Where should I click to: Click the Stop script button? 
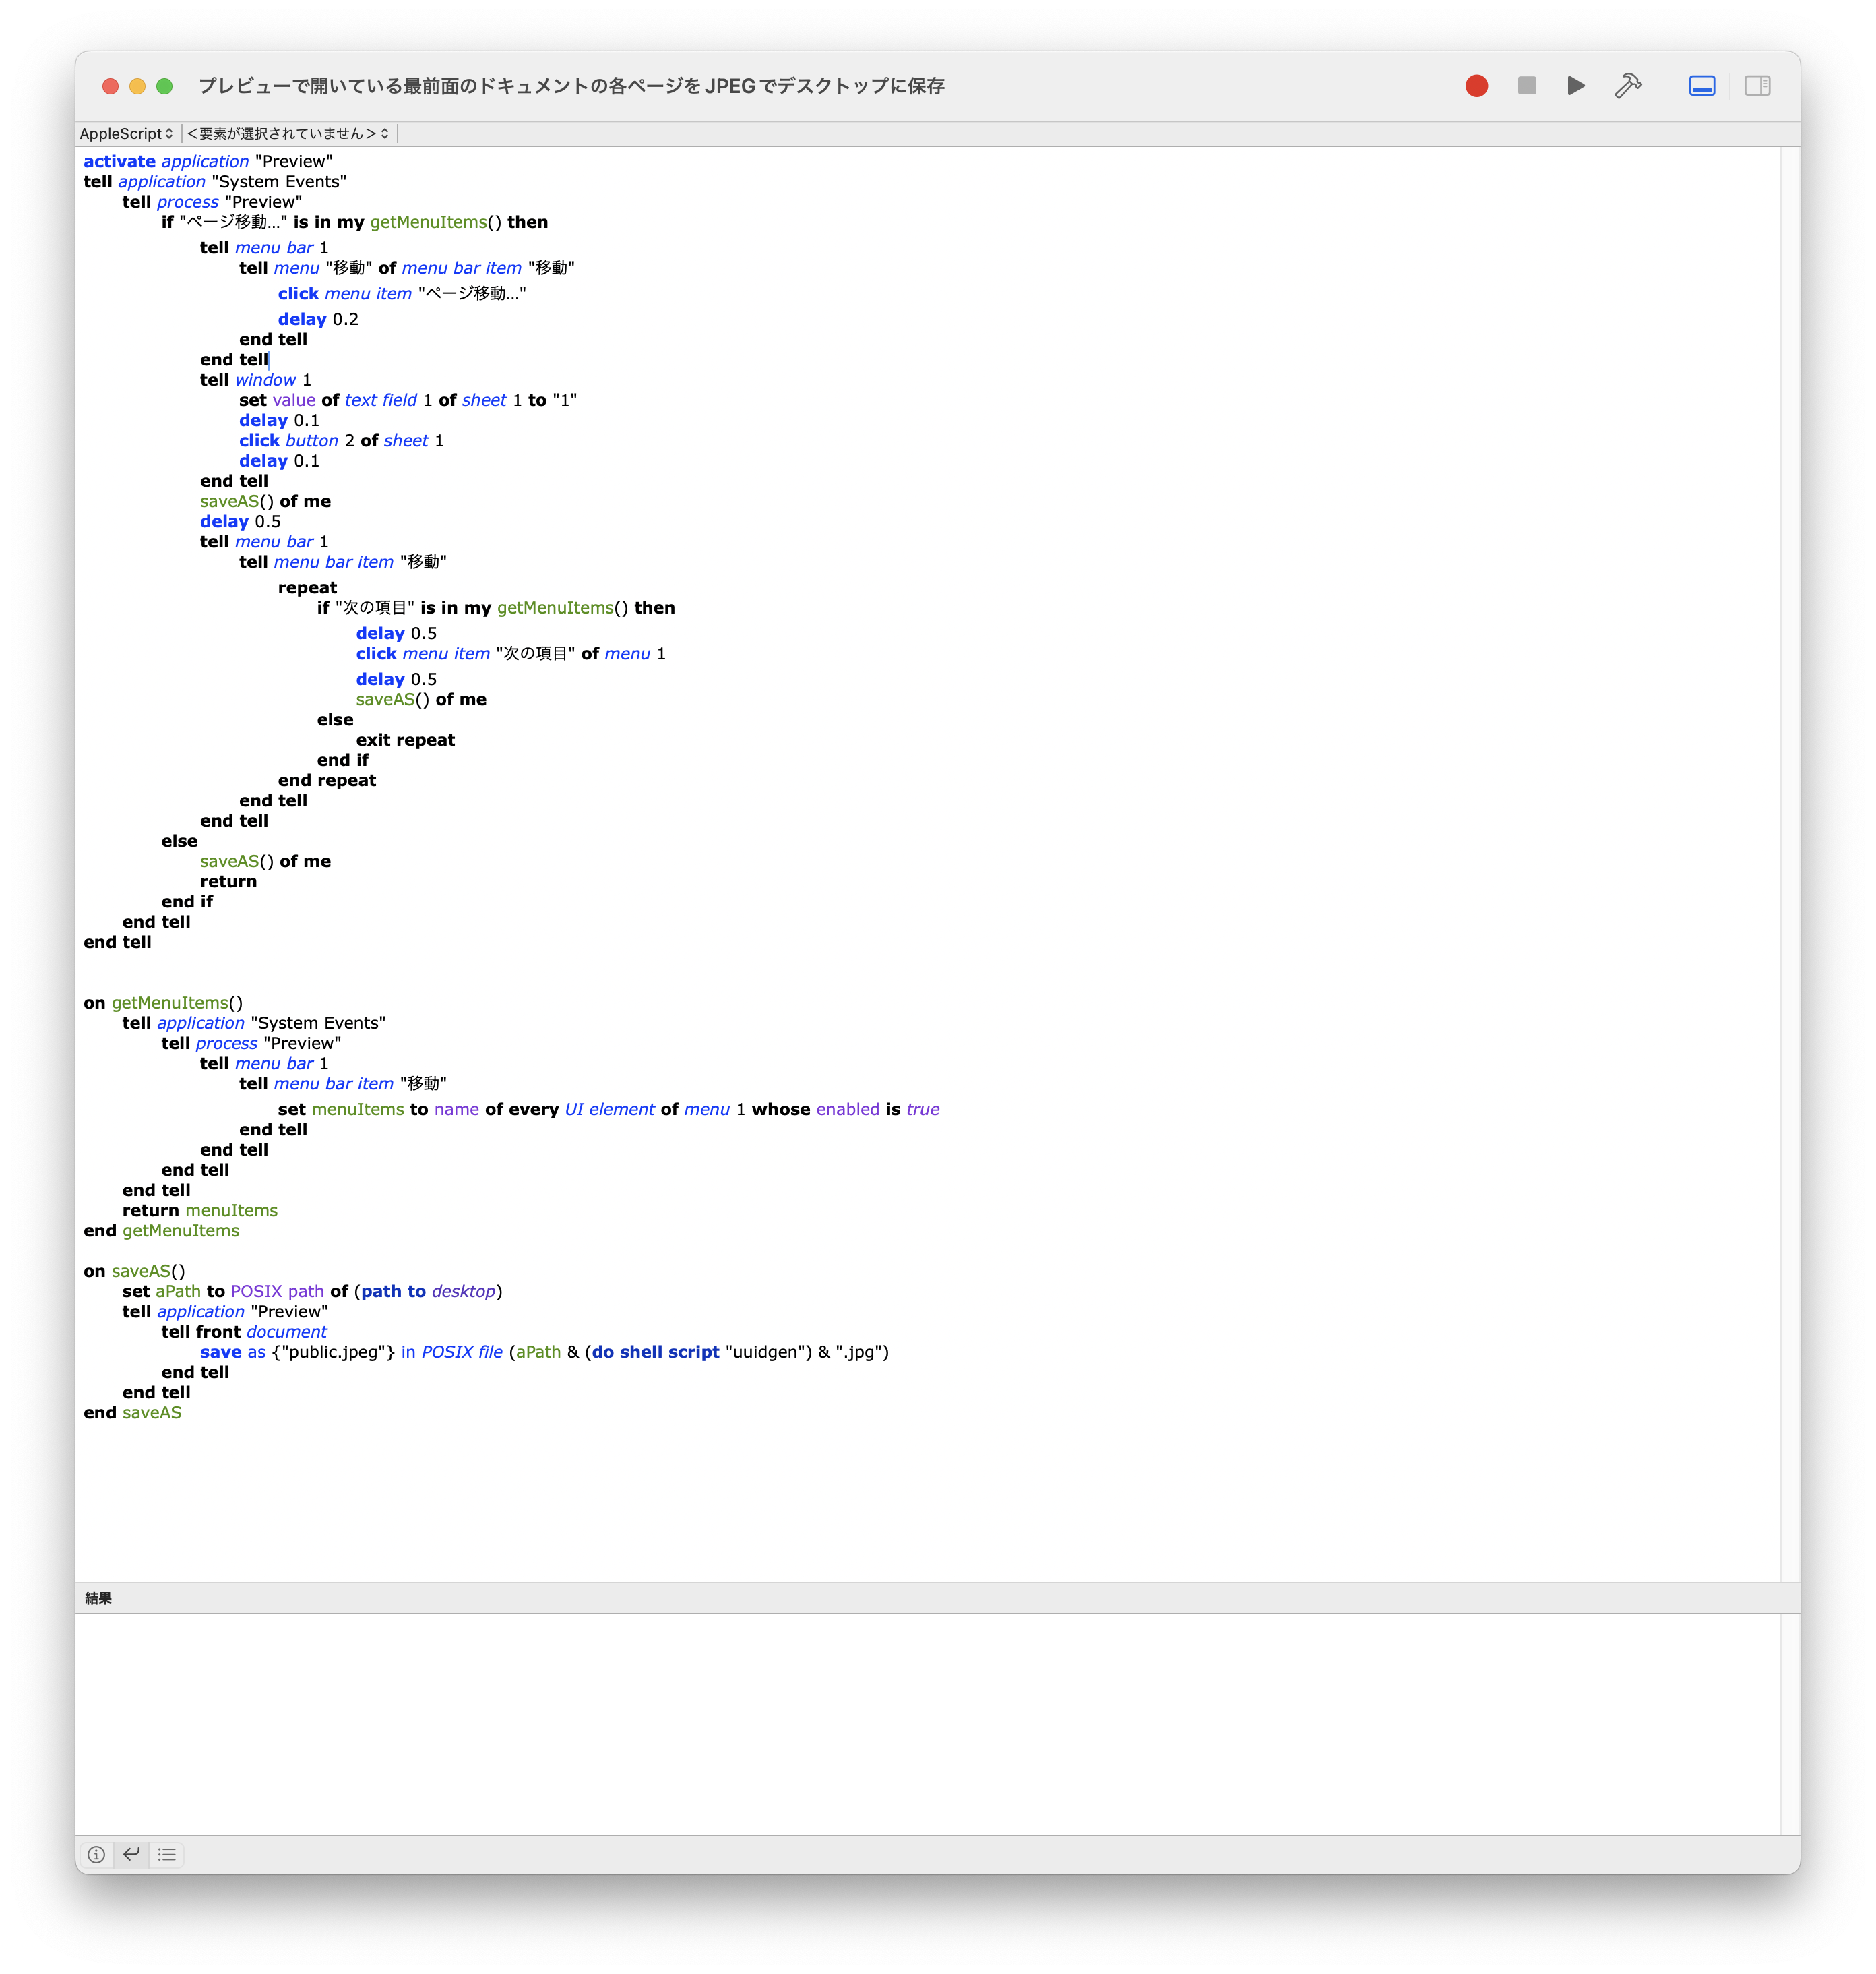point(1526,86)
